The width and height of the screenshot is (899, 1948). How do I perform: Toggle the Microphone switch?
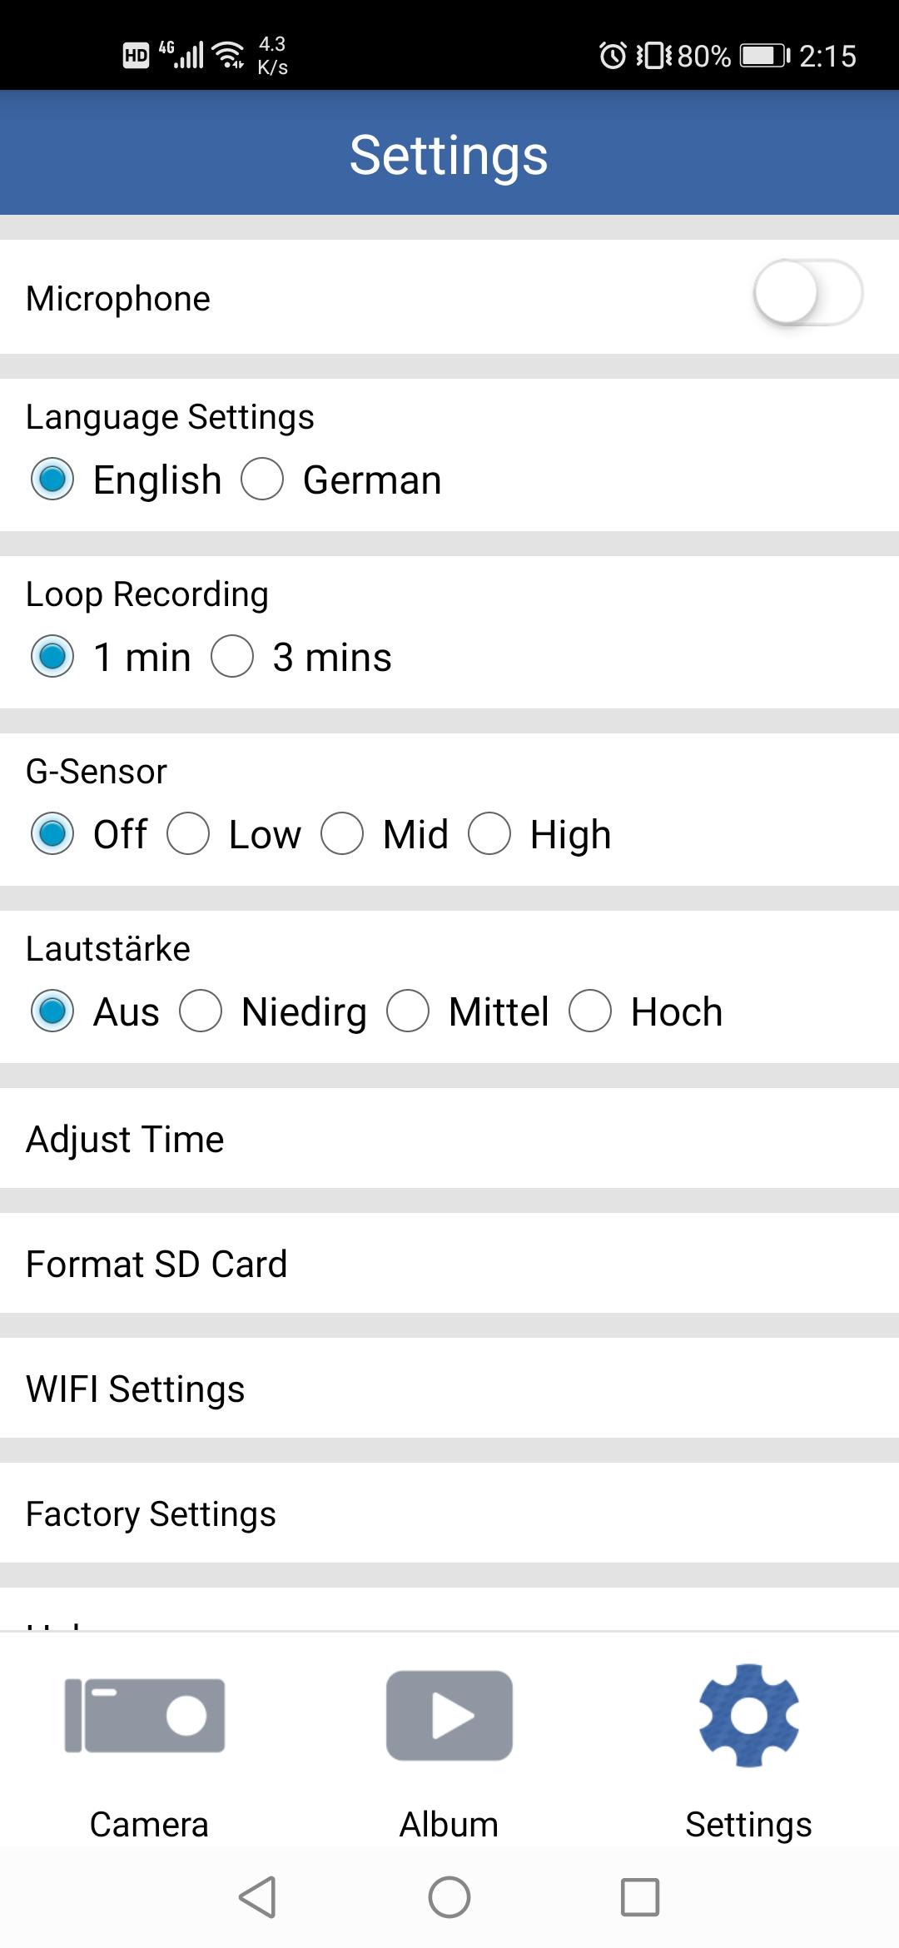click(808, 293)
